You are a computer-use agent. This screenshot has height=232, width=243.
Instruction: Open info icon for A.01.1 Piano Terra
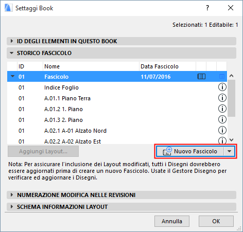(x=222, y=98)
